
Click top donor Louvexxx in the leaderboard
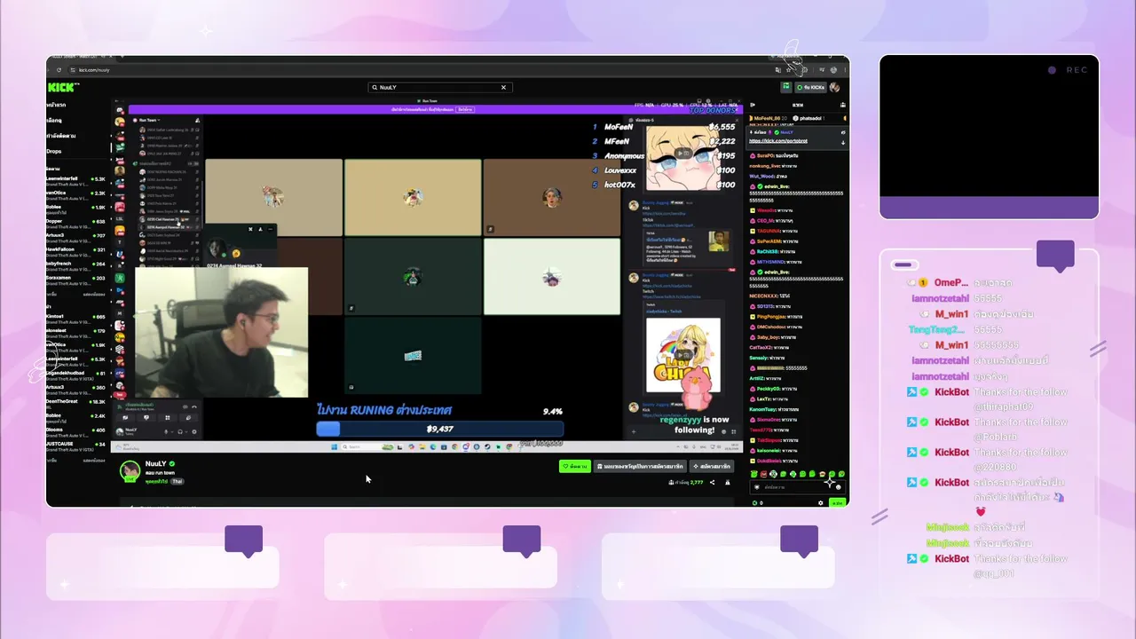(x=620, y=170)
